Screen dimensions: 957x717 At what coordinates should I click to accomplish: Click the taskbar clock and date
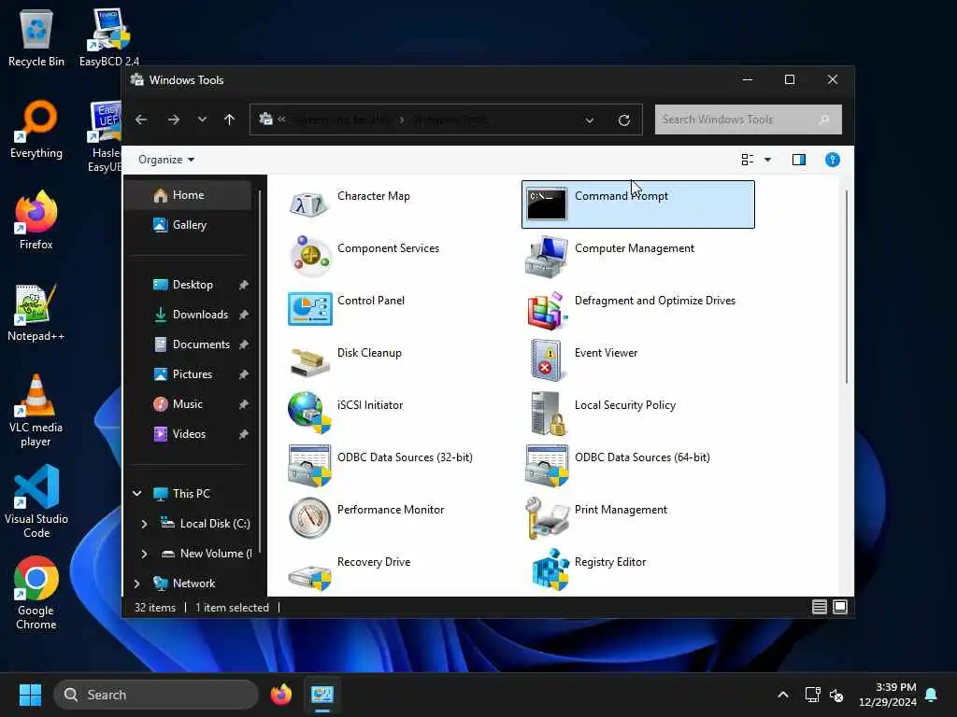click(x=888, y=695)
